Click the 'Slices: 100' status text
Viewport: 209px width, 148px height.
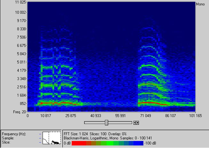pyautogui.click(x=98, y=134)
